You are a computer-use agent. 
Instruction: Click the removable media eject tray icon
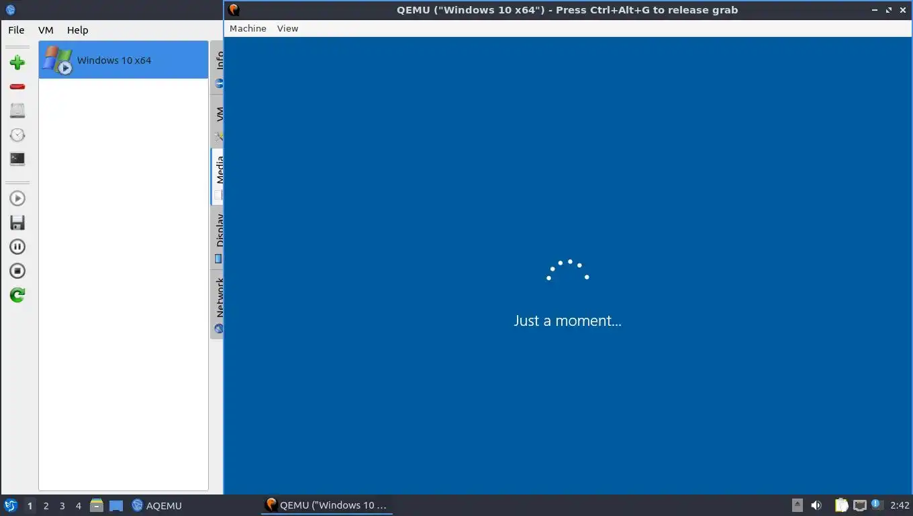[x=798, y=505]
